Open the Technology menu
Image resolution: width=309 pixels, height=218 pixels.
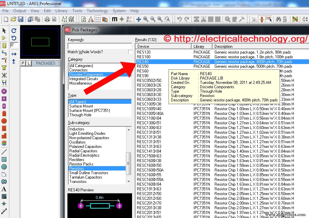[x=97, y=11]
